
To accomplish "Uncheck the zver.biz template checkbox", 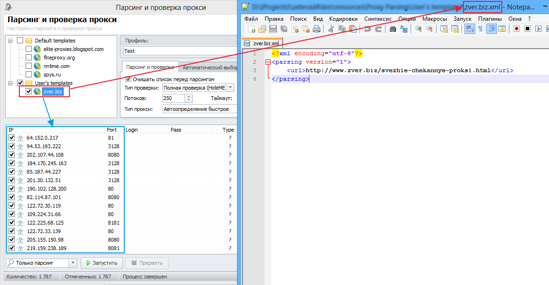I will pos(29,92).
